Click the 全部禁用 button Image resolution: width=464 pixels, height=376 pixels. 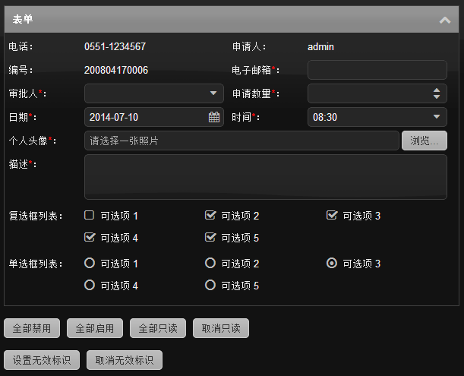click(32, 328)
